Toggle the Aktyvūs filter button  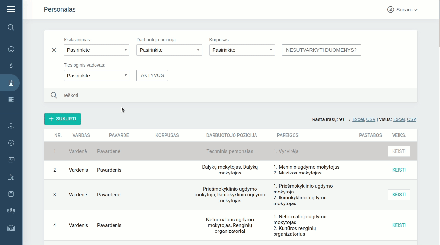[152, 75]
